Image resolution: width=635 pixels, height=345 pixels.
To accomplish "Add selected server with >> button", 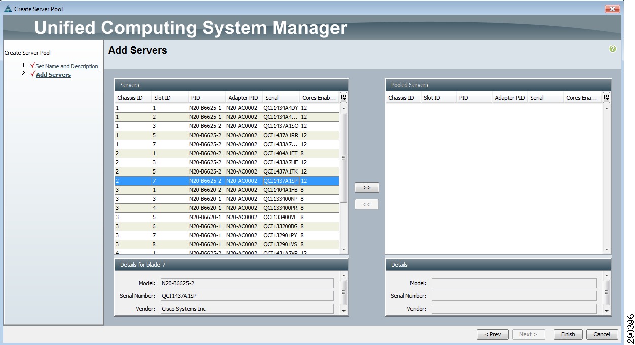I will 367,187.
